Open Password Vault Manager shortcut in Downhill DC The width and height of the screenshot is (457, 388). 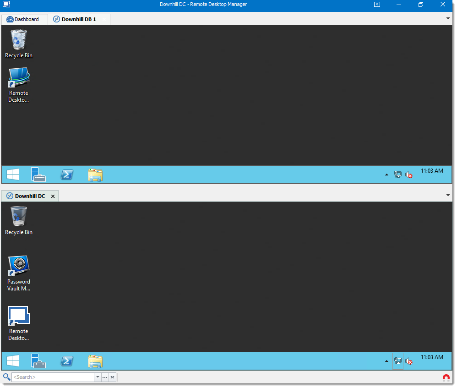[x=19, y=273]
